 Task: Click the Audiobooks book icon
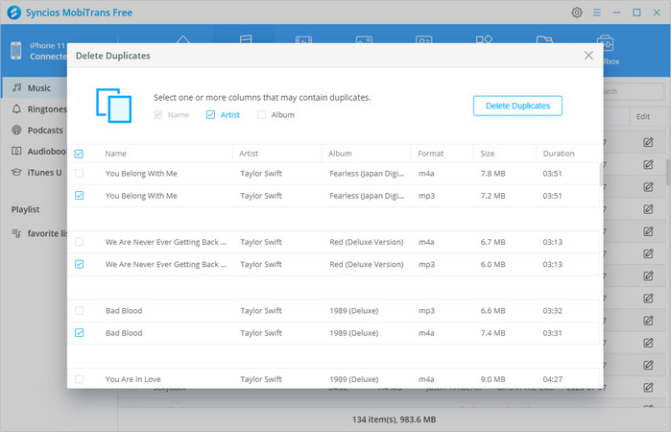point(16,151)
